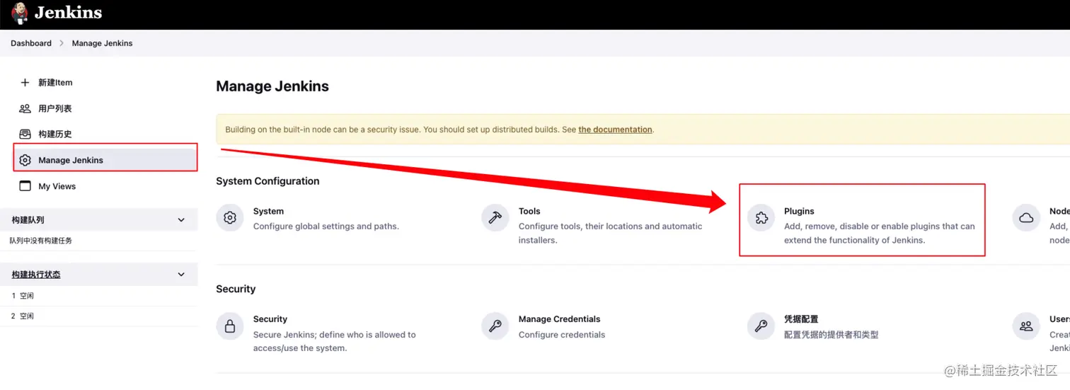Click the Nodes cloud icon
Viewport: 1070px width, 390px height.
[x=1025, y=218]
